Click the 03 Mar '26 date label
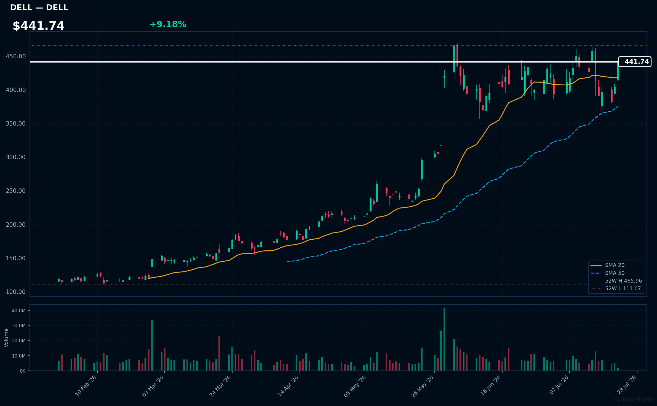This screenshot has width=657, height=406. point(153,386)
